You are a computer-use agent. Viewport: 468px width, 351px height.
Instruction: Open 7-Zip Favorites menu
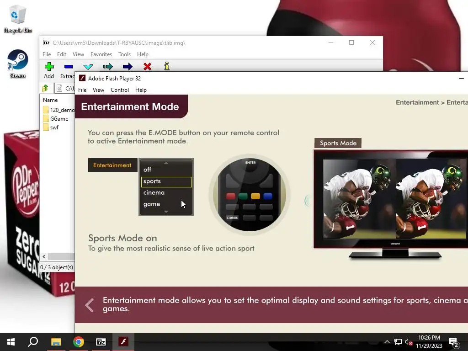pos(101,54)
